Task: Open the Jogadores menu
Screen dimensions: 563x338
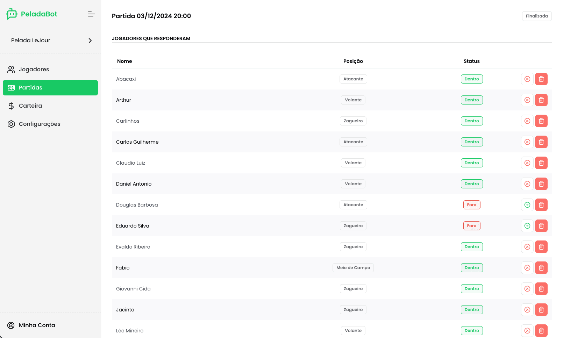Action: 34,70
